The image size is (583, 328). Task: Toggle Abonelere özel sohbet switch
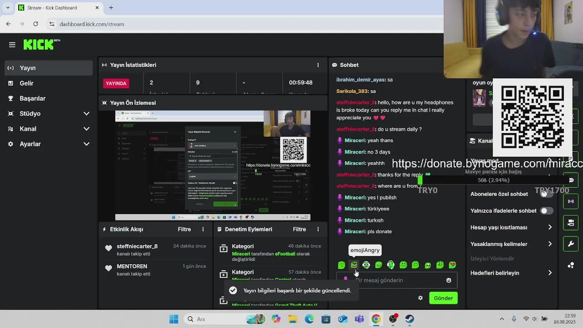click(x=546, y=194)
